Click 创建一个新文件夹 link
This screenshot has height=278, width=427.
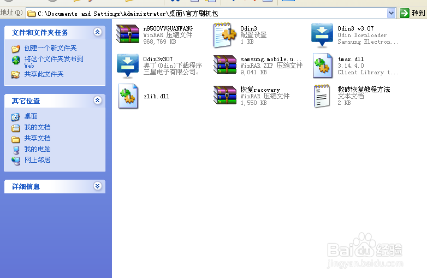pos(50,48)
